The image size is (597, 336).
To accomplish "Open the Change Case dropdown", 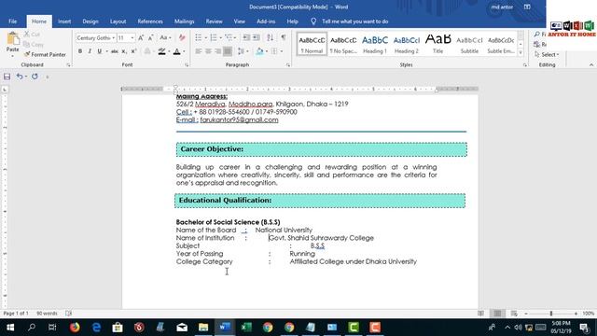I will (165, 37).
